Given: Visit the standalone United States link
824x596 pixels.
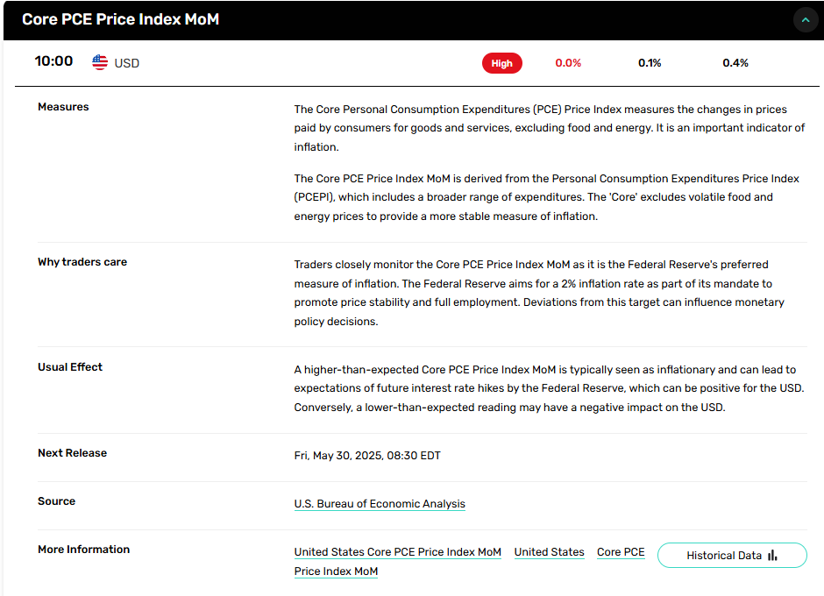Looking at the screenshot, I should [x=549, y=552].
